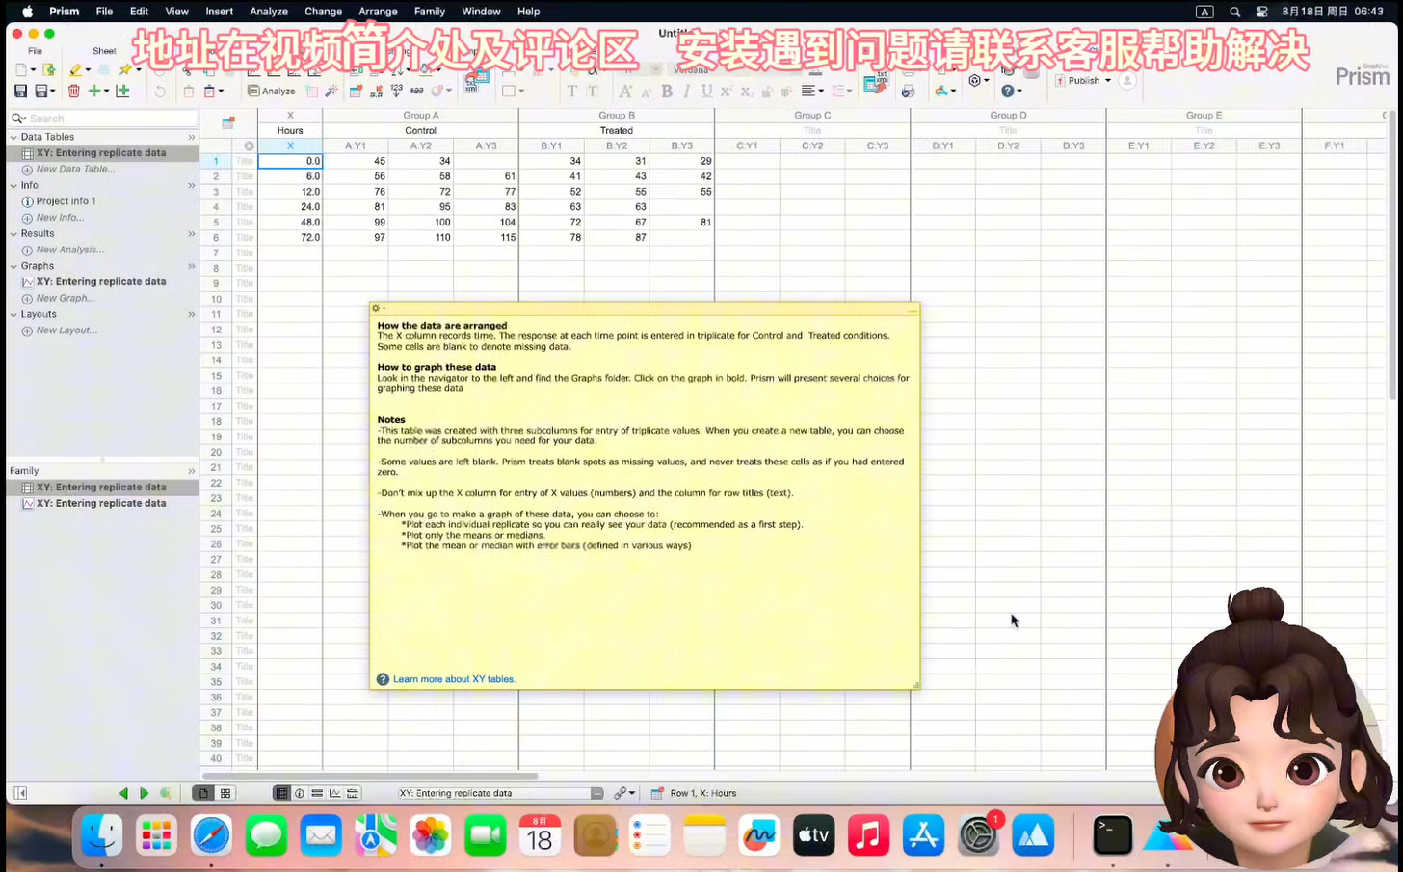Click the search field in navigator
The image size is (1403, 872).
[x=103, y=119]
